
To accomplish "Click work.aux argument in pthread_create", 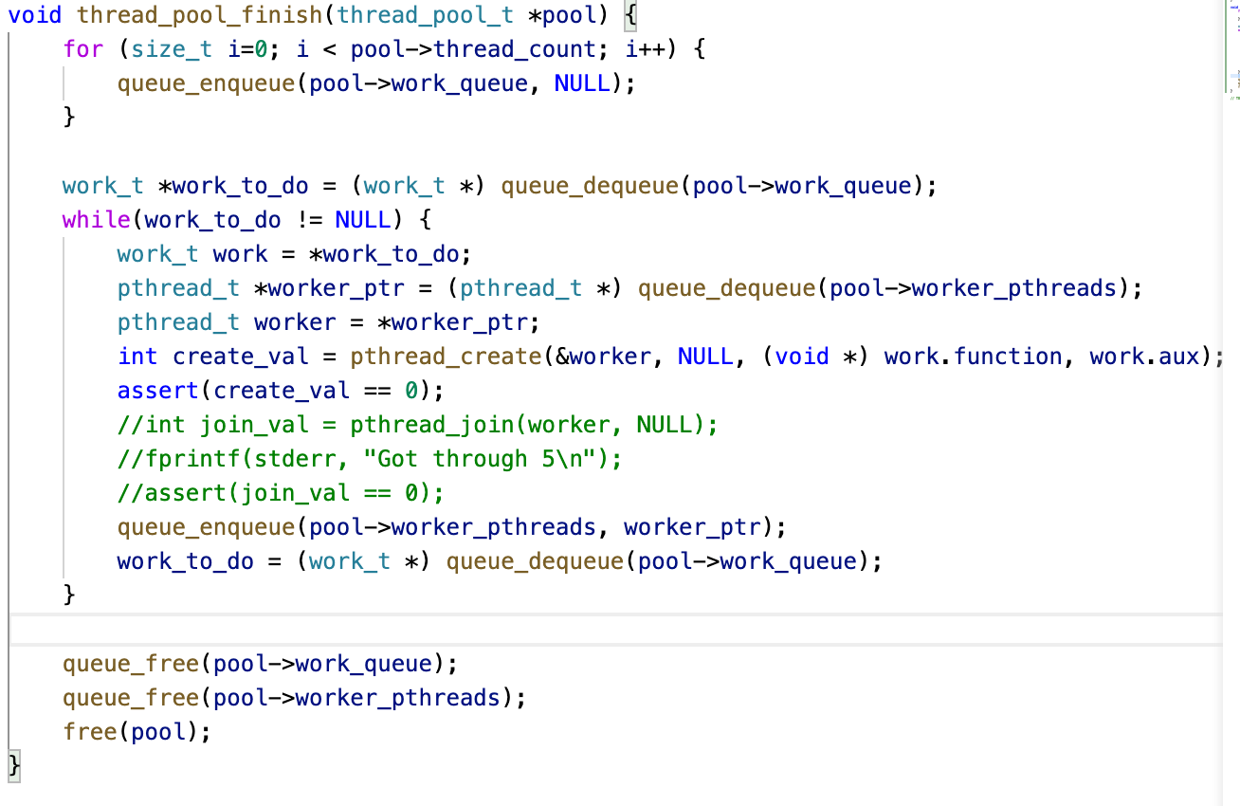I will coord(1151,357).
